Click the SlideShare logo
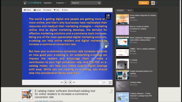This screenshot has width=182, height=102. [x=32, y=3]
